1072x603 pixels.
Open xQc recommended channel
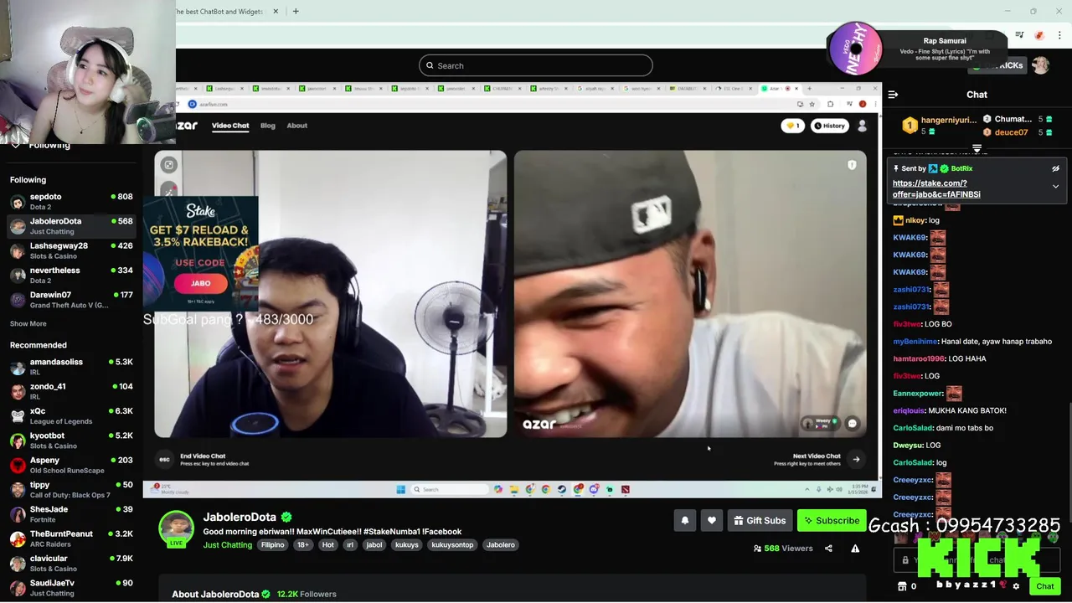click(71, 415)
